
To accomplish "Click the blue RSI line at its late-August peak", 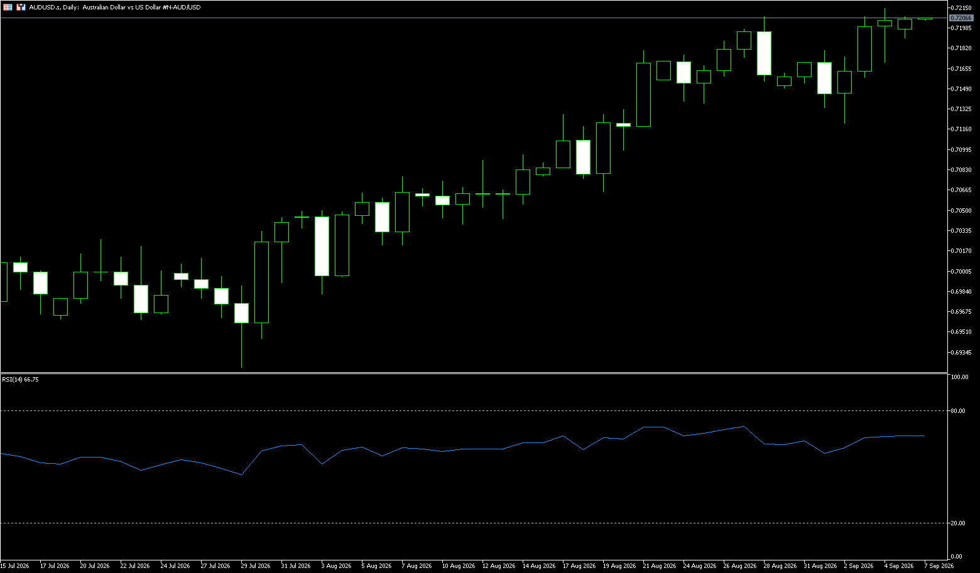I will (744, 426).
